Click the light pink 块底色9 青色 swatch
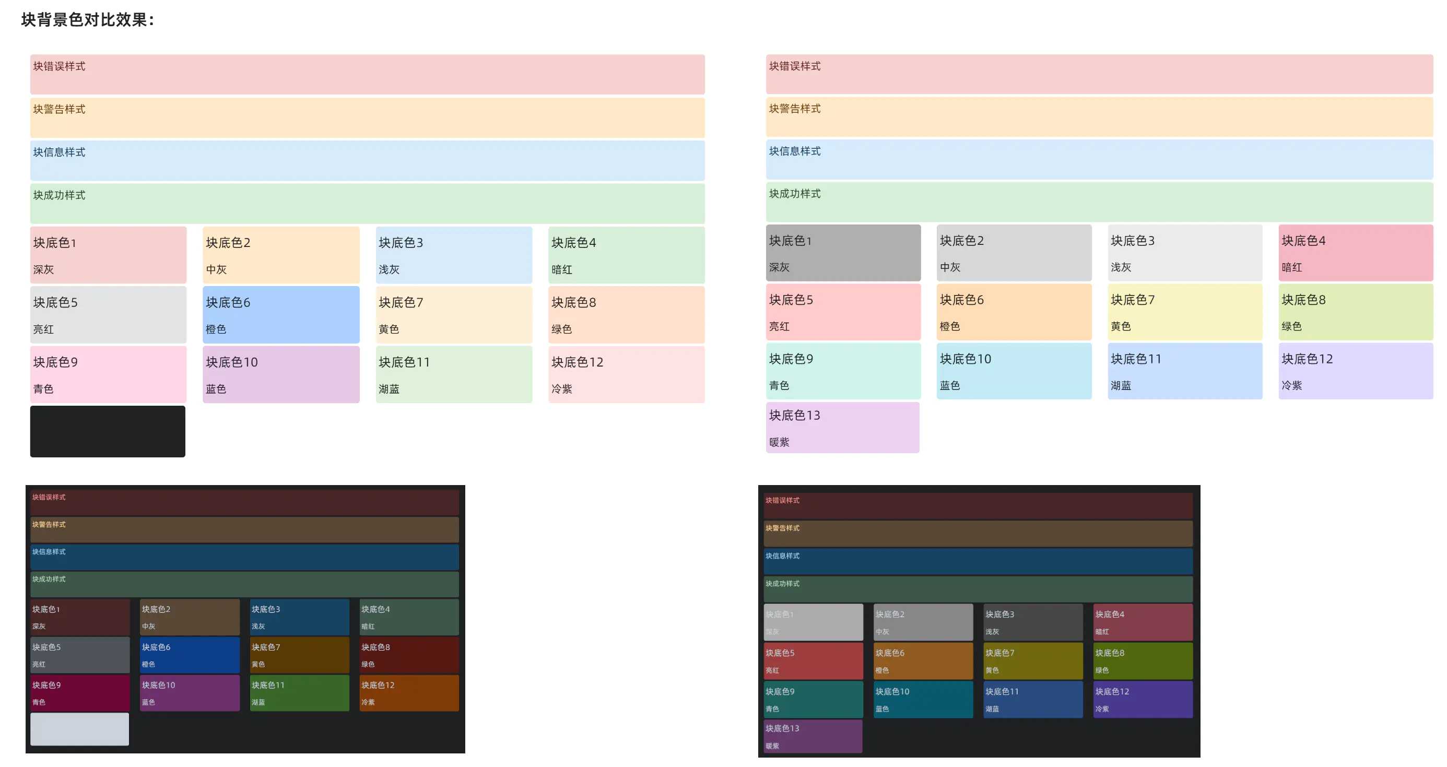The height and width of the screenshot is (767, 1447). [x=108, y=374]
